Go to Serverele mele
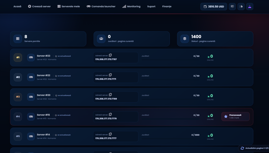 [x=69, y=6]
